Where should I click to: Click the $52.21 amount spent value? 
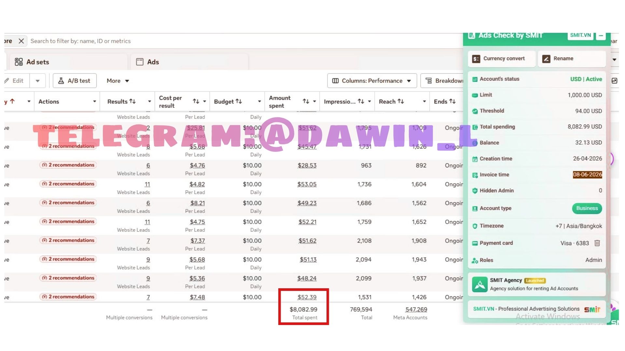(x=307, y=222)
